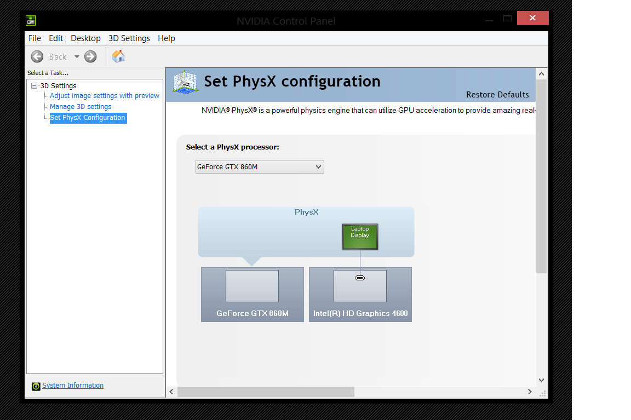Click the vertical scrollbar up arrow
This screenshot has height=420, width=631.
[541, 73]
